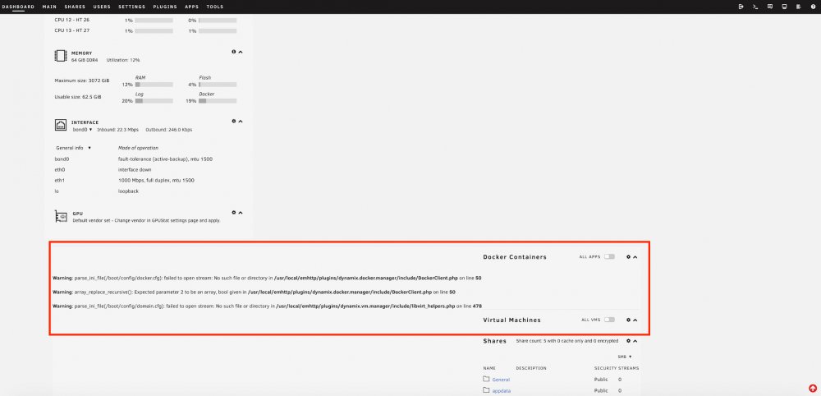
Task: Open the system Log icon in top bar
Action: [799, 7]
